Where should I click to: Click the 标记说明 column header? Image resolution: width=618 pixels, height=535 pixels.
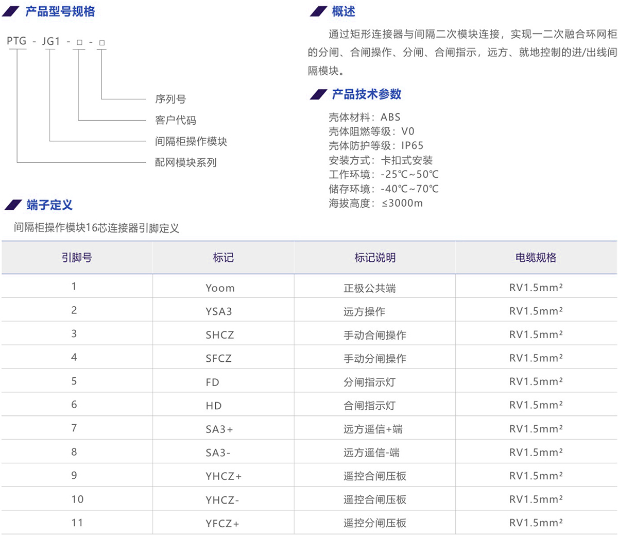tap(375, 258)
